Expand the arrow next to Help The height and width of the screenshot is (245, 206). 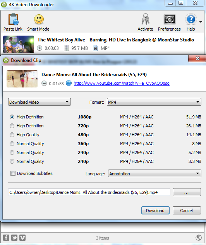pyautogui.click(x=201, y=22)
